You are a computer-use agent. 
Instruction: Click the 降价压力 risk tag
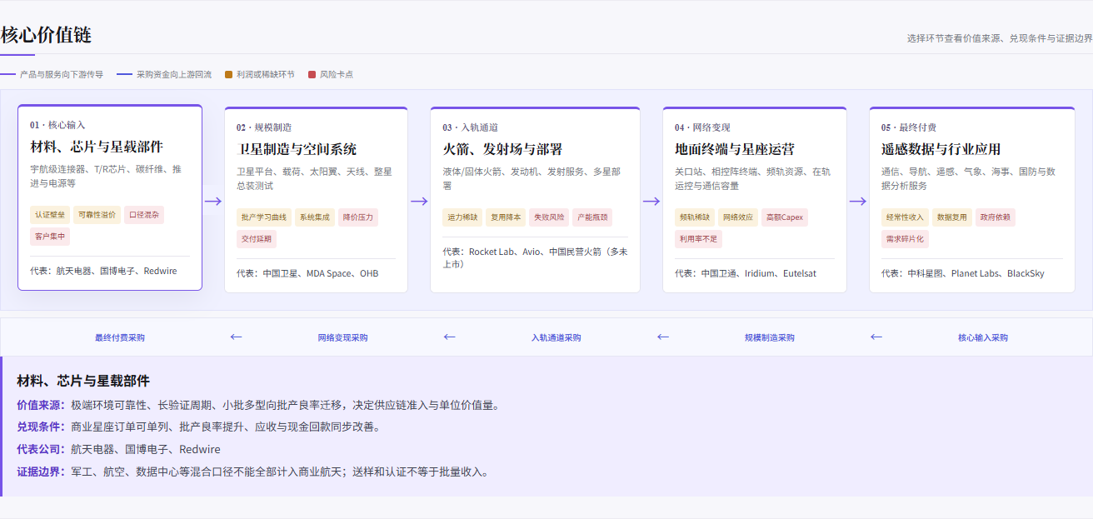tap(358, 217)
